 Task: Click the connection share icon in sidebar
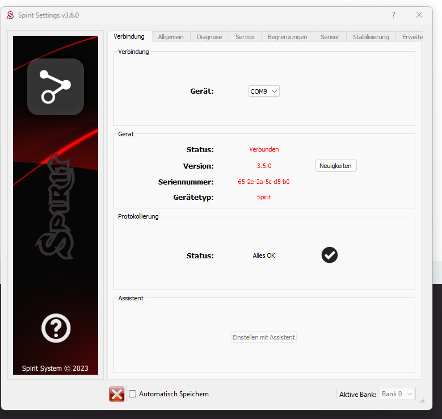coord(56,87)
